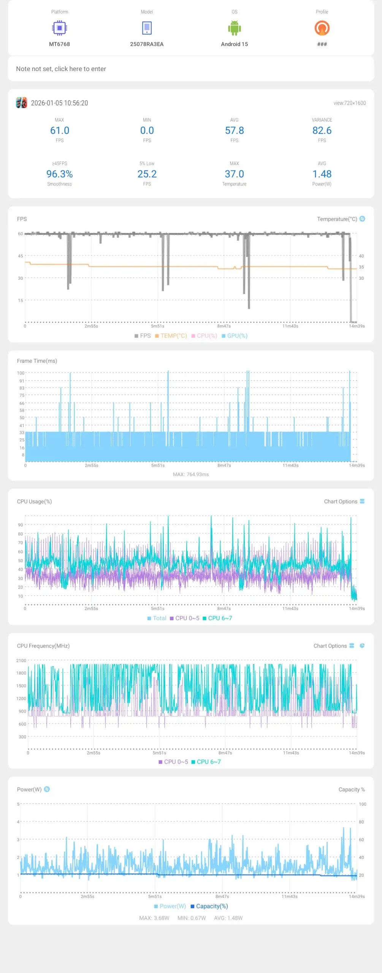Open CPU Frequency Chart Options list icon

coord(352,646)
